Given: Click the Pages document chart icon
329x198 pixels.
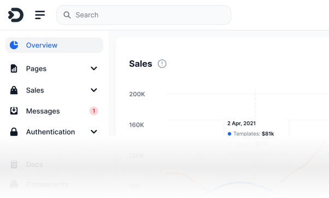Looking at the screenshot, I should pos(14,69).
